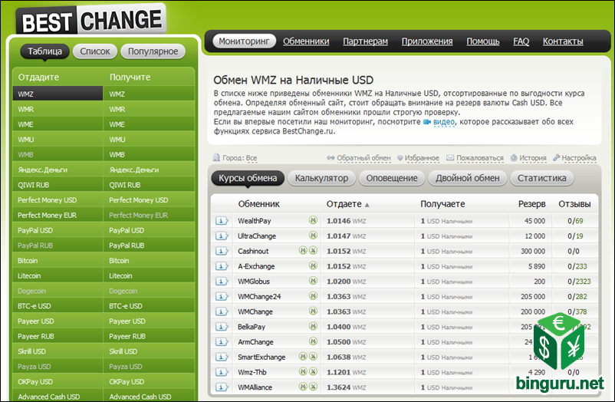
Task: Open info icon for BelkaPay row
Action: (221, 327)
